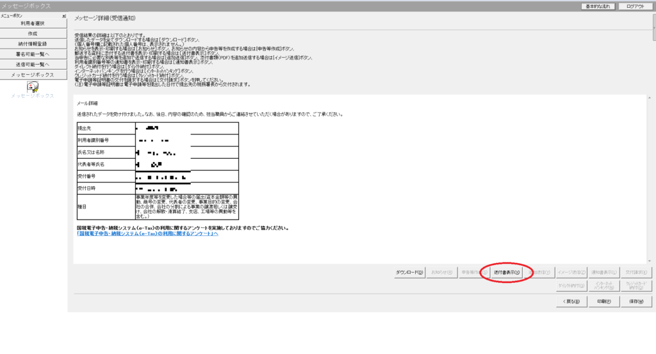
Task: Go to 署名可能一覧へ in the menu
Action: pos(33,54)
